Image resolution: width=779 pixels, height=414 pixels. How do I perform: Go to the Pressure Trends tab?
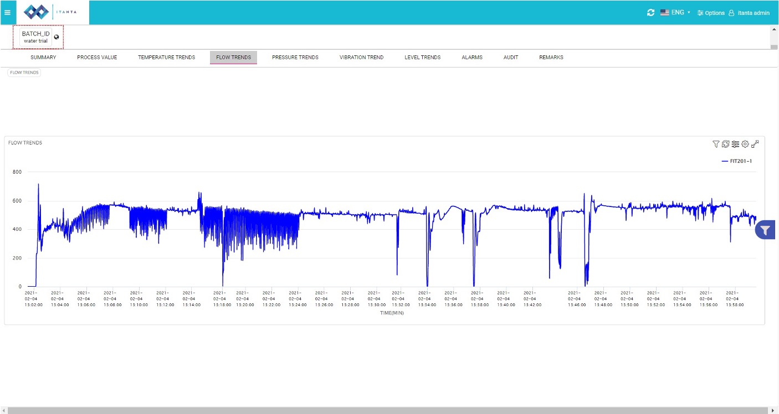coord(295,57)
